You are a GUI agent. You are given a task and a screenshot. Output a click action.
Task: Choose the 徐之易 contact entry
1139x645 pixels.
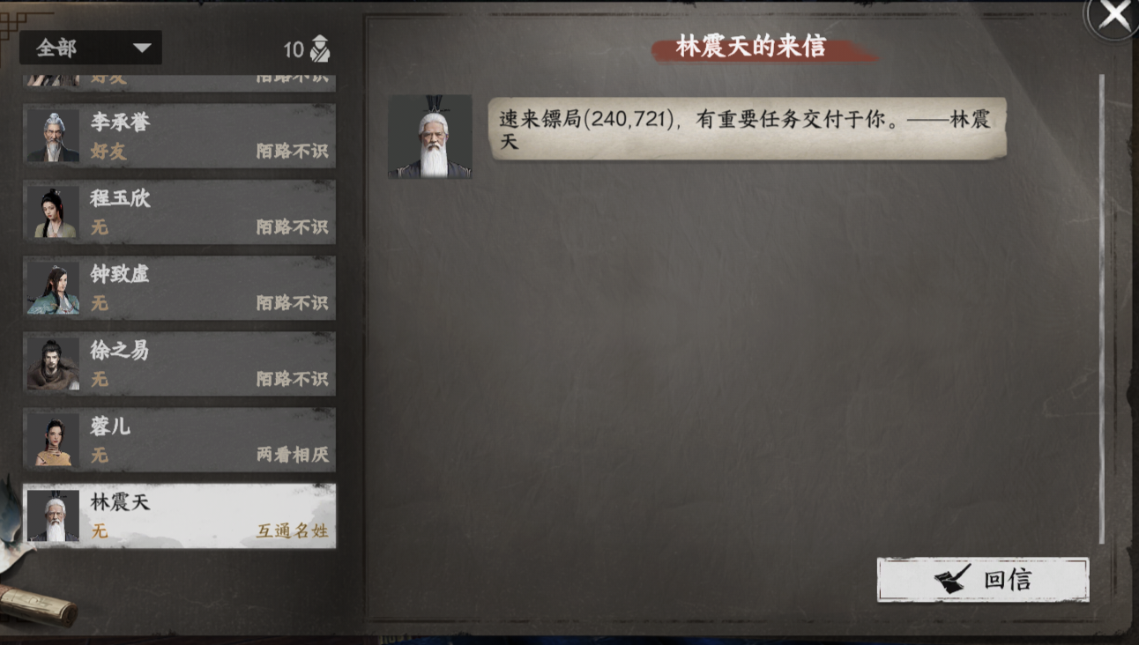[179, 364]
